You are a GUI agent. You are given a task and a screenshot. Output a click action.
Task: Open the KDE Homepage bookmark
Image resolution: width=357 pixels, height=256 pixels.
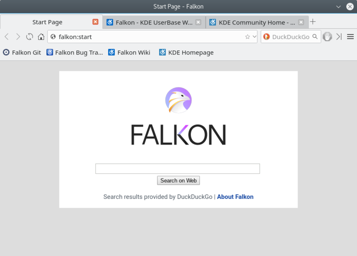[x=186, y=53]
